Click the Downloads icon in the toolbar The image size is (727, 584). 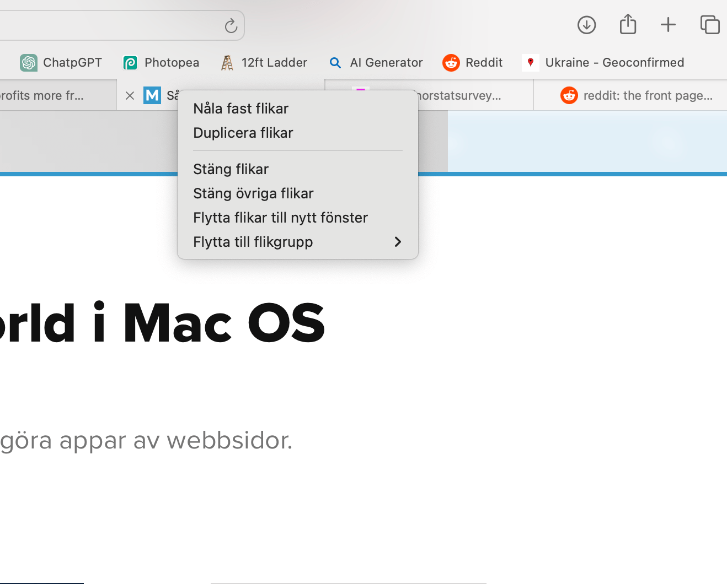(x=586, y=25)
